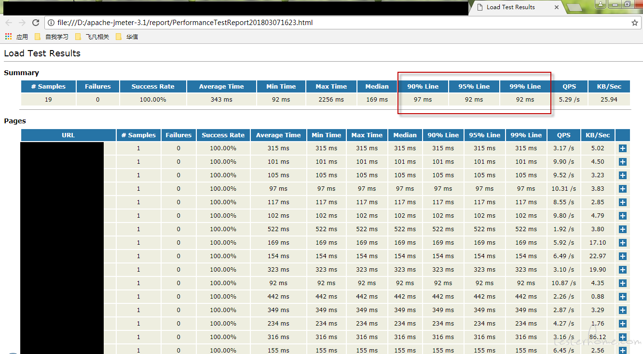Select the Summary max time 2256 ms
Screen dimensions: 643x354
point(331,100)
